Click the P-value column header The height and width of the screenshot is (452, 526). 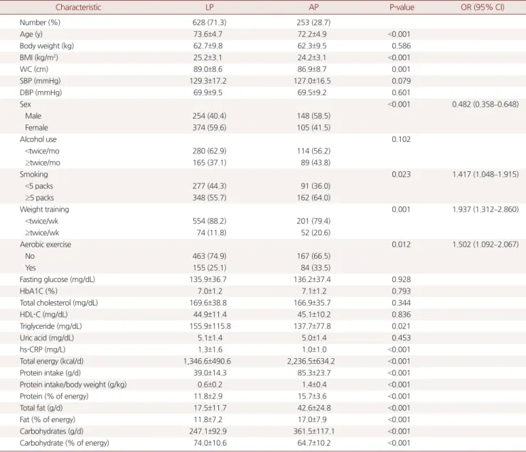click(x=402, y=7)
